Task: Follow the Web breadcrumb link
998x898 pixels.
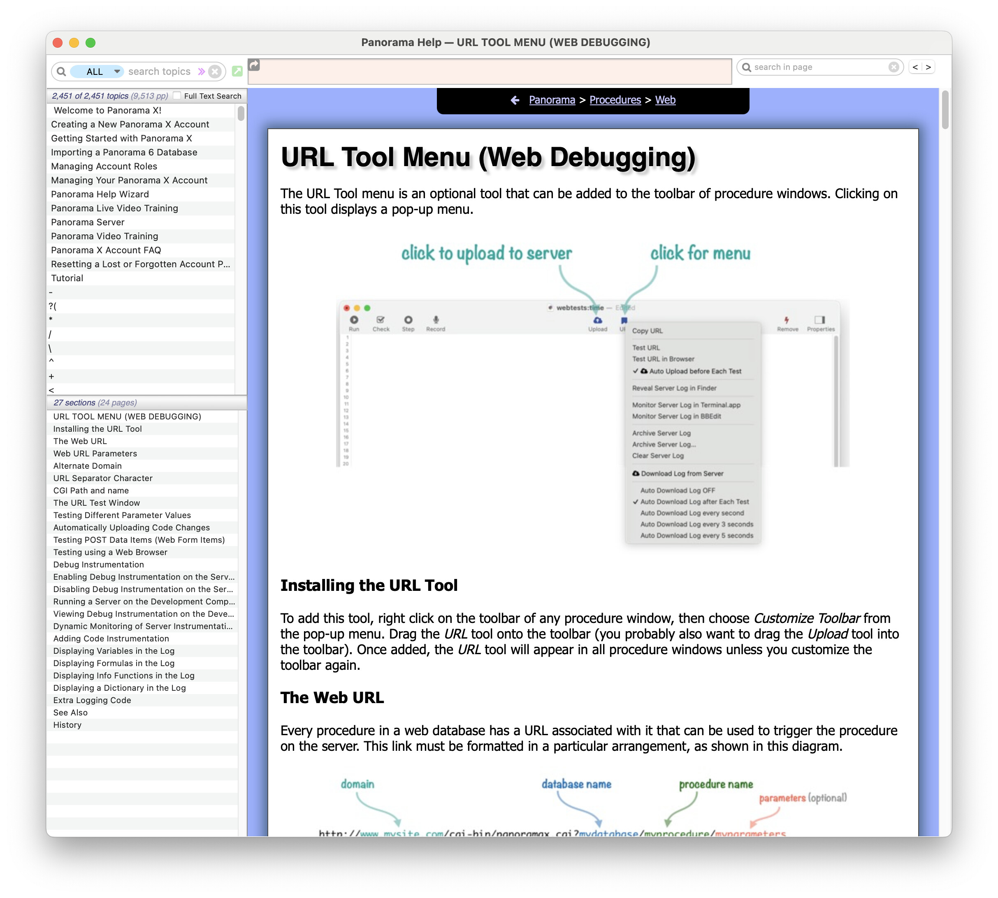Action: pyautogui.click(x=665, y=100)
